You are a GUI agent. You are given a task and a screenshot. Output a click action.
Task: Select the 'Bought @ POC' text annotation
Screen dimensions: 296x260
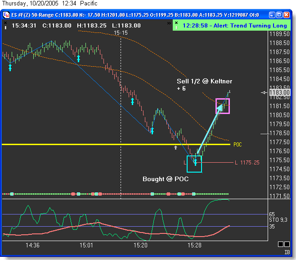click(x=166, y=179)
